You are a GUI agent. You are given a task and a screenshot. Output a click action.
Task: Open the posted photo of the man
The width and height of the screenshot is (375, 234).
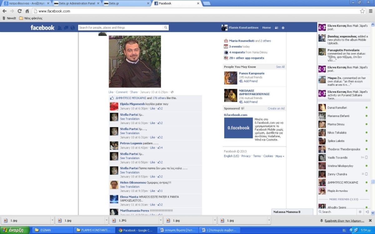135,61
